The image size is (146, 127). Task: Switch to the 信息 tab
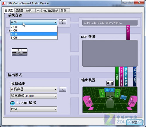[65, 10]
